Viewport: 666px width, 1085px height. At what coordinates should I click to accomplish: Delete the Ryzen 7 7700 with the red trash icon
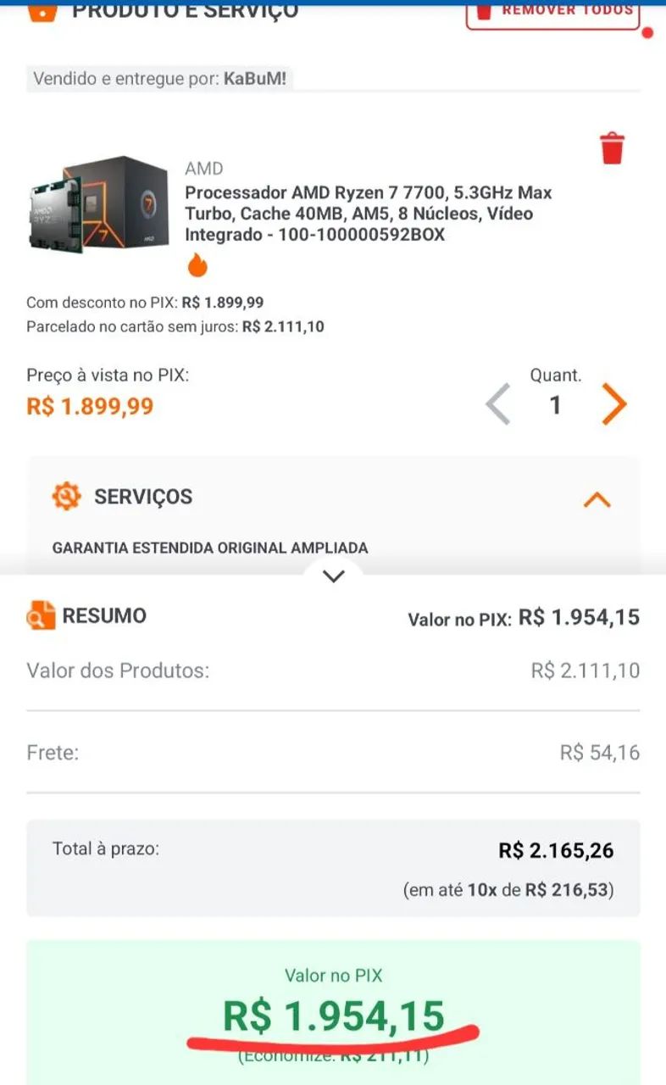pos(613,148)
